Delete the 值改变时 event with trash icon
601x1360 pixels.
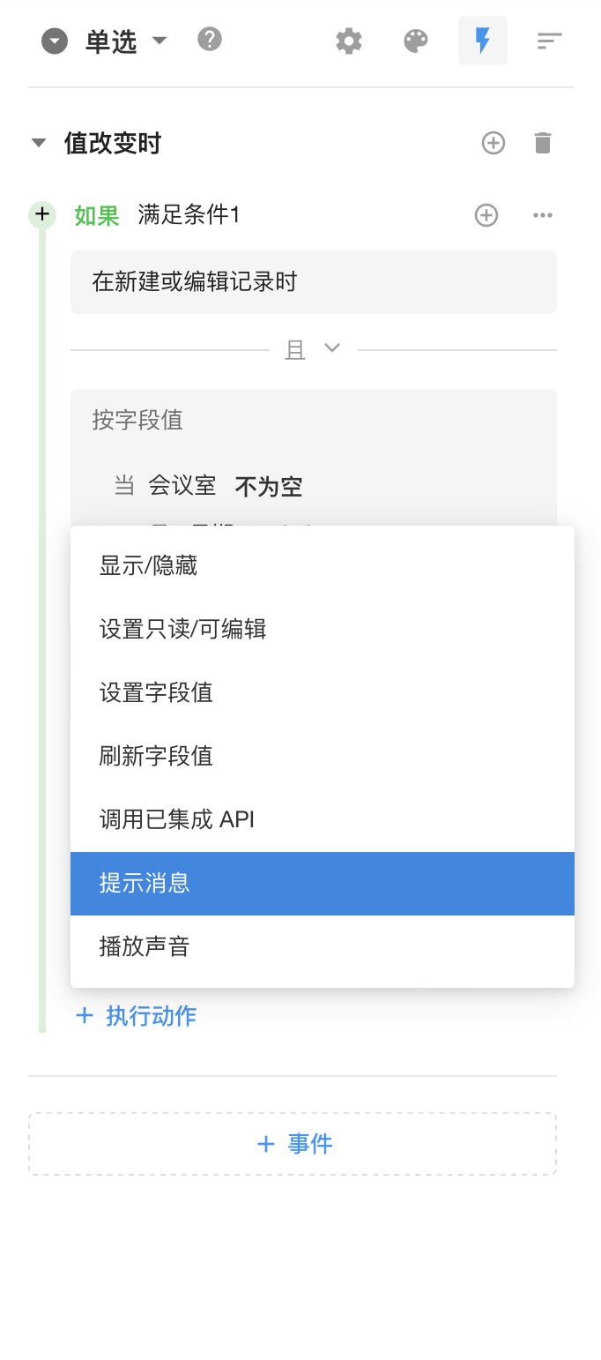point(543,143)
